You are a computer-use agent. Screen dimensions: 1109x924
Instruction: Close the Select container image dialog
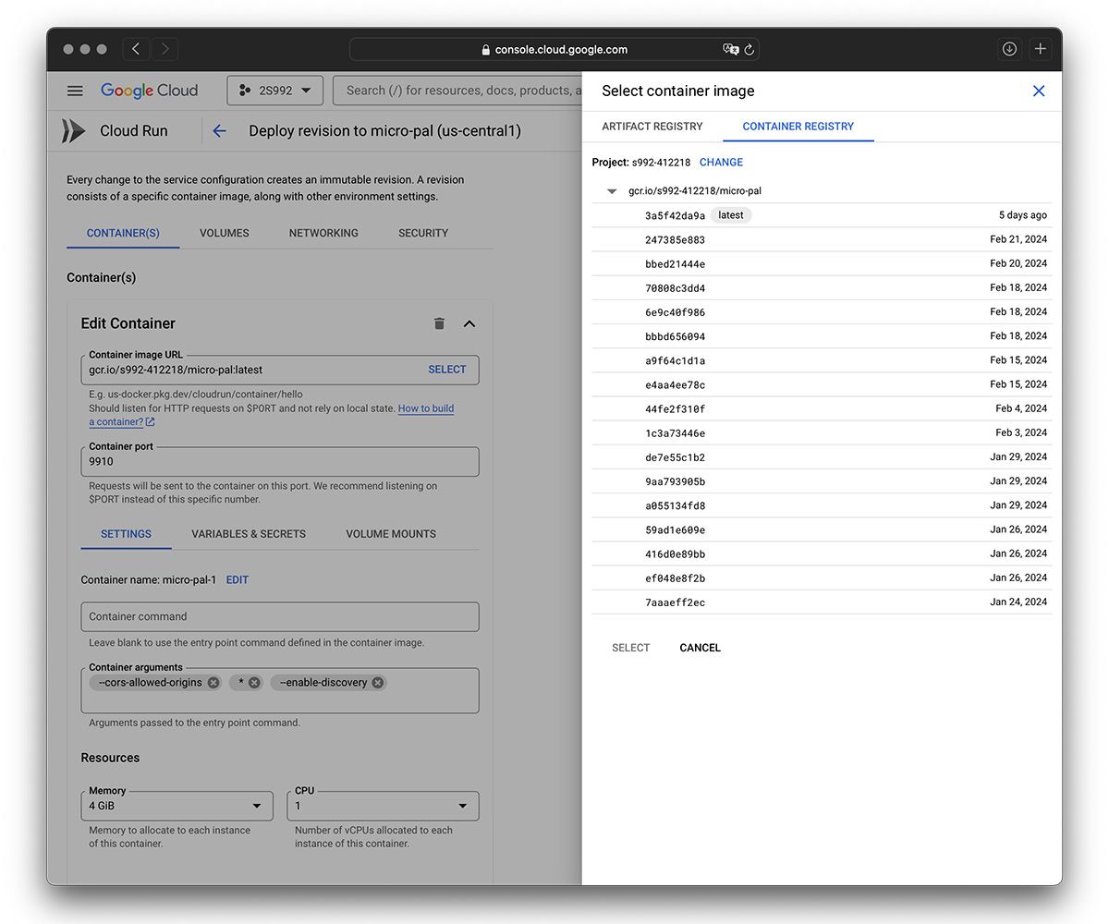pos(1038,91)
